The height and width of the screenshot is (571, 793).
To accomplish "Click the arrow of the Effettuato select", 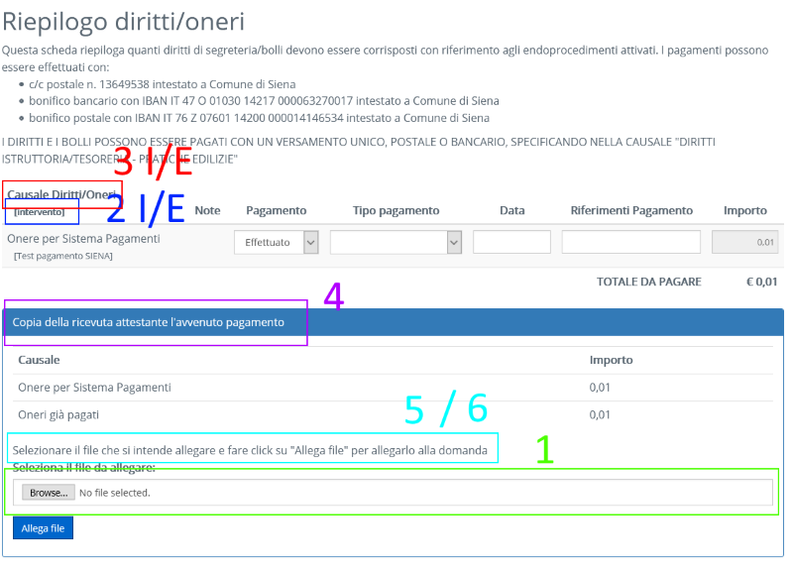I will [310, 242].
